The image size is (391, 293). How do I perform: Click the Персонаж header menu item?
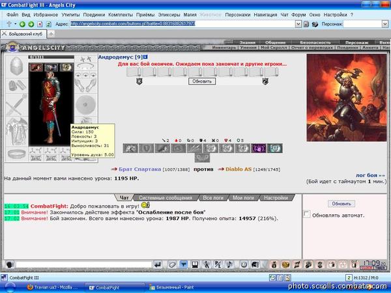coord(356,42)
